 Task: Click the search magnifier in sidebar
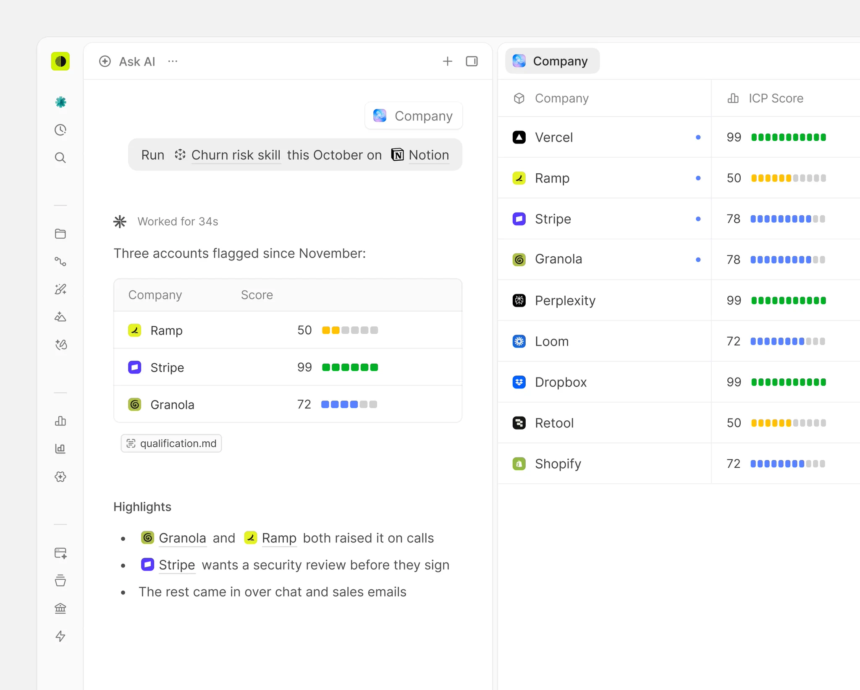point(60,158)
